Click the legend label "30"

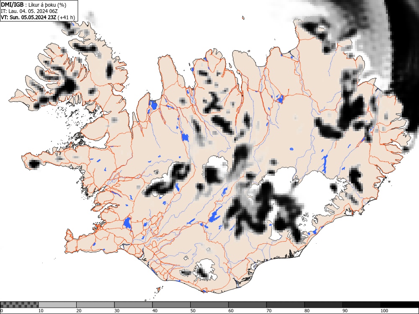[x=117, y=311]
